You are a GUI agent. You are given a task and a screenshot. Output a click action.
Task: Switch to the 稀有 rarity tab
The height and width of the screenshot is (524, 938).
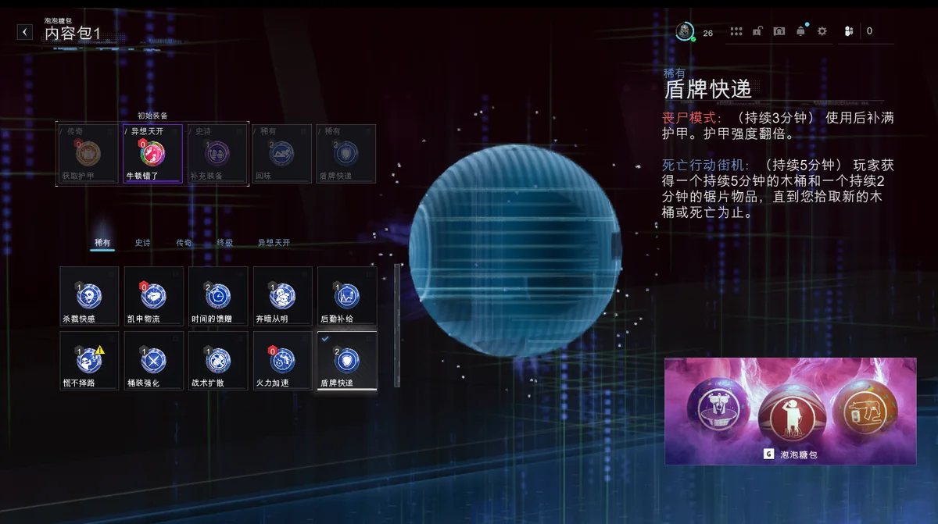[102, 243]
